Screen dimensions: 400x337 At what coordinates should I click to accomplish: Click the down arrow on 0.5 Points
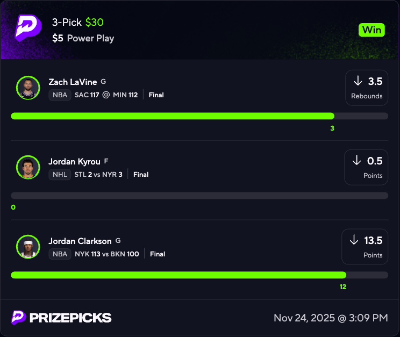(x=356, y=161)
